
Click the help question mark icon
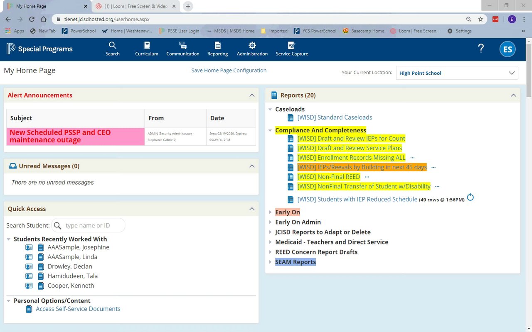(481, 49)
